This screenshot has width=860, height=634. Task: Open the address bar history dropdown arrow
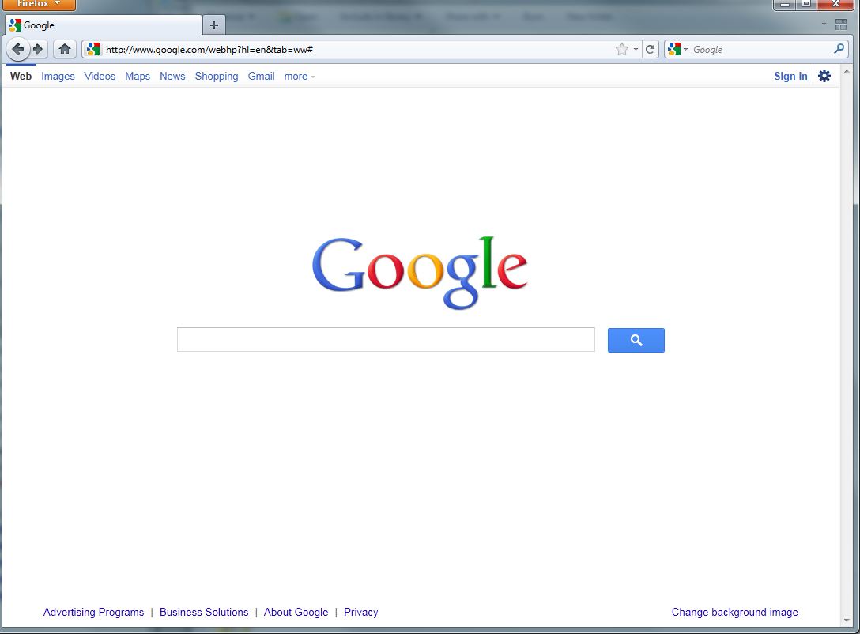(636, 49)
